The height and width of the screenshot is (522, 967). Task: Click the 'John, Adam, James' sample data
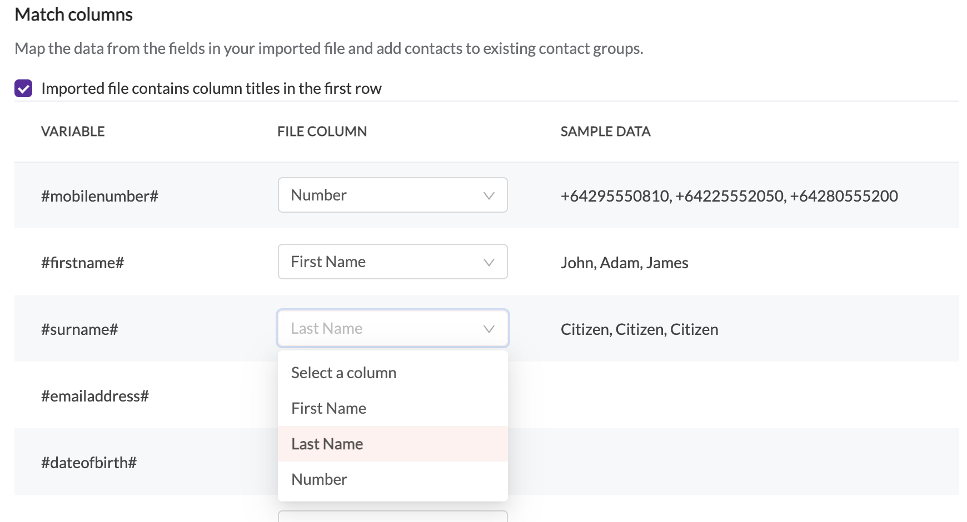pyautogui.click(x=625, y=263)
